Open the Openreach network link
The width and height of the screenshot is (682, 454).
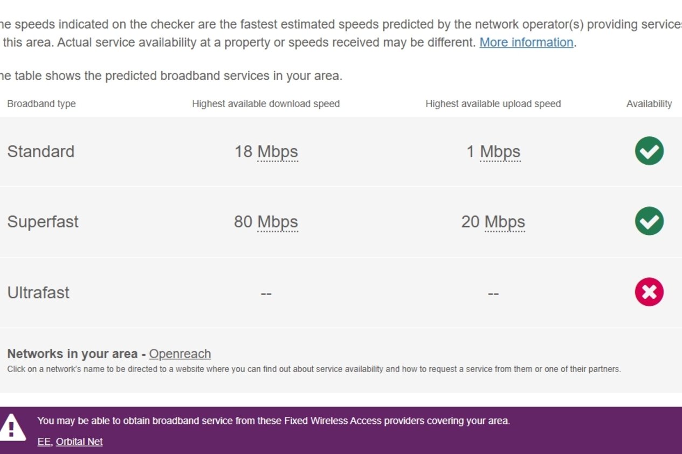[x=180, y=354]
